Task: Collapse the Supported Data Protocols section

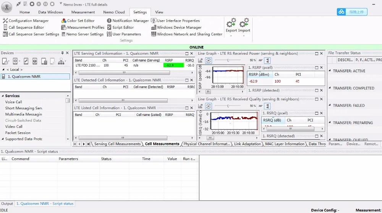Action: (x=3, y=139)
